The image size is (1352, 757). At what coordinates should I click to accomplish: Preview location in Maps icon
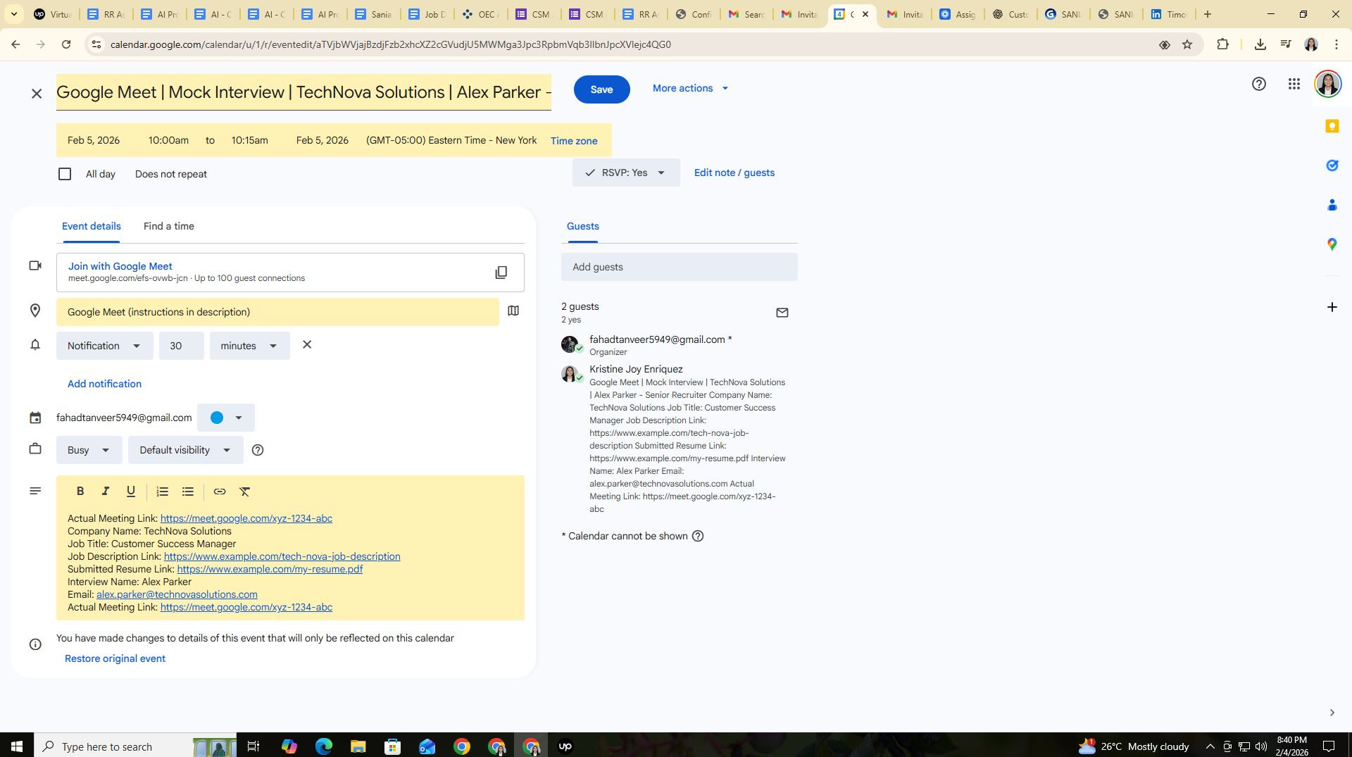pos(513,311)
